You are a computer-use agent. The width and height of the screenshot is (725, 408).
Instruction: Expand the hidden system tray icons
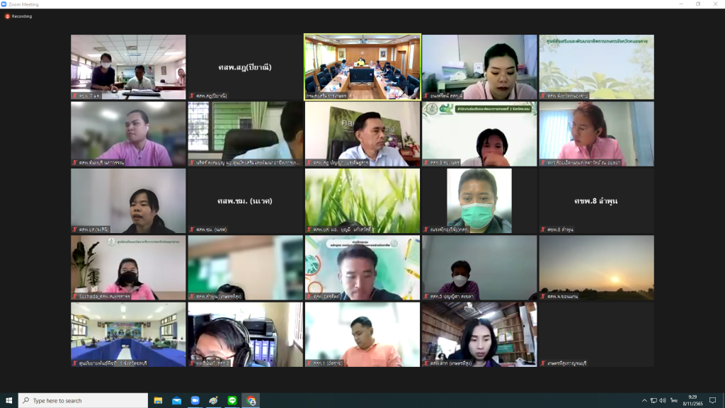pyautogui.click(x=644, y=400)
